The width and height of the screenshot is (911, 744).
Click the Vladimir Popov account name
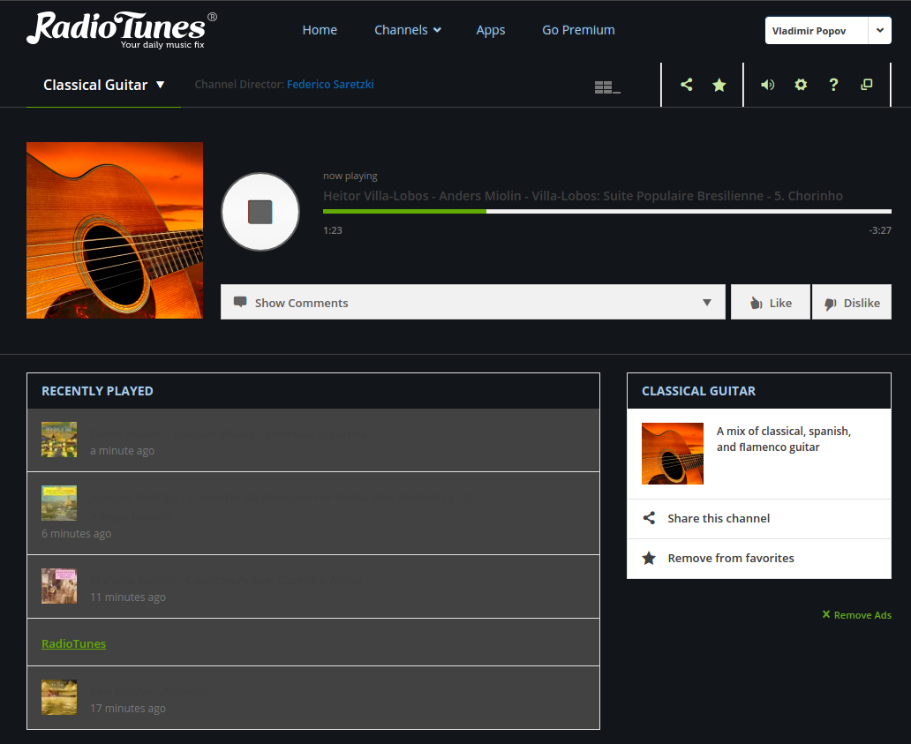coord(809,31)
